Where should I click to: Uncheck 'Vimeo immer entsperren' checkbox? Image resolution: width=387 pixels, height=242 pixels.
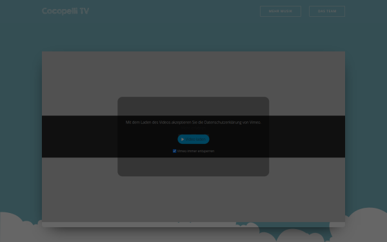[175, 151]
